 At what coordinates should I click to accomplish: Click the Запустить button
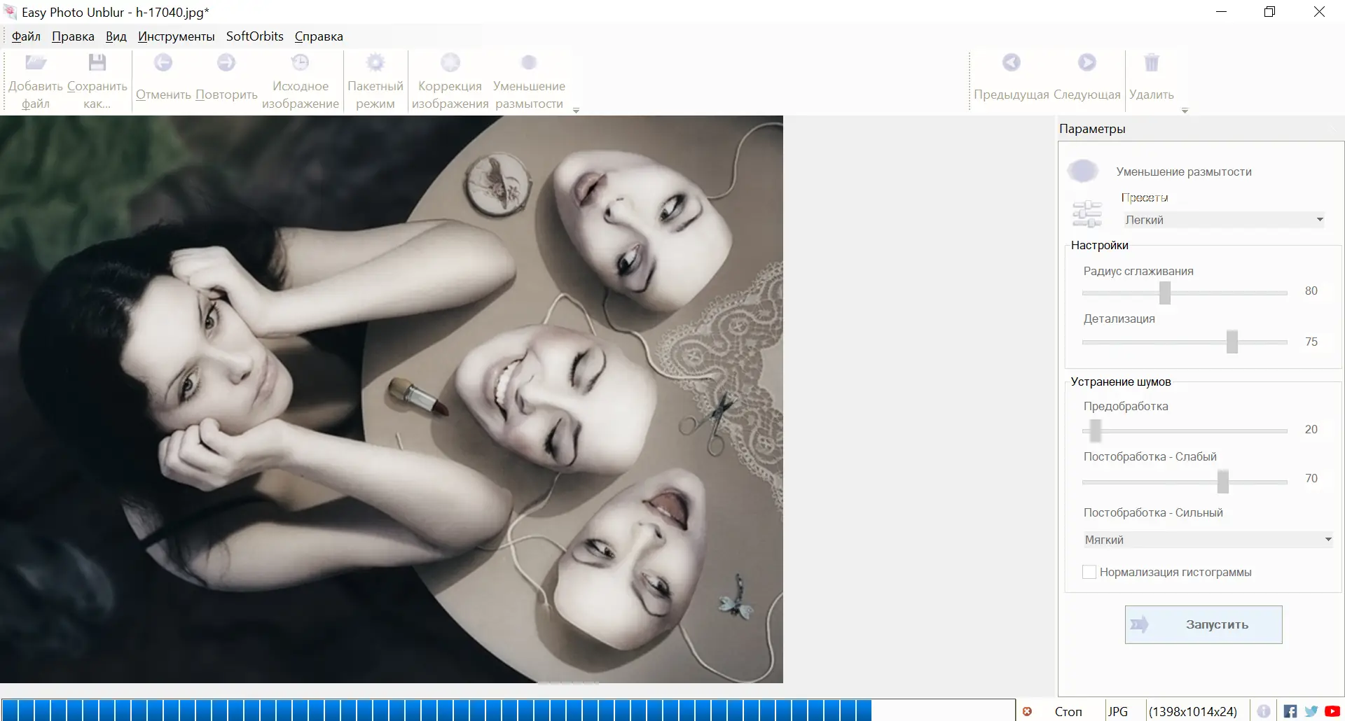click(x=1203, y=624)
